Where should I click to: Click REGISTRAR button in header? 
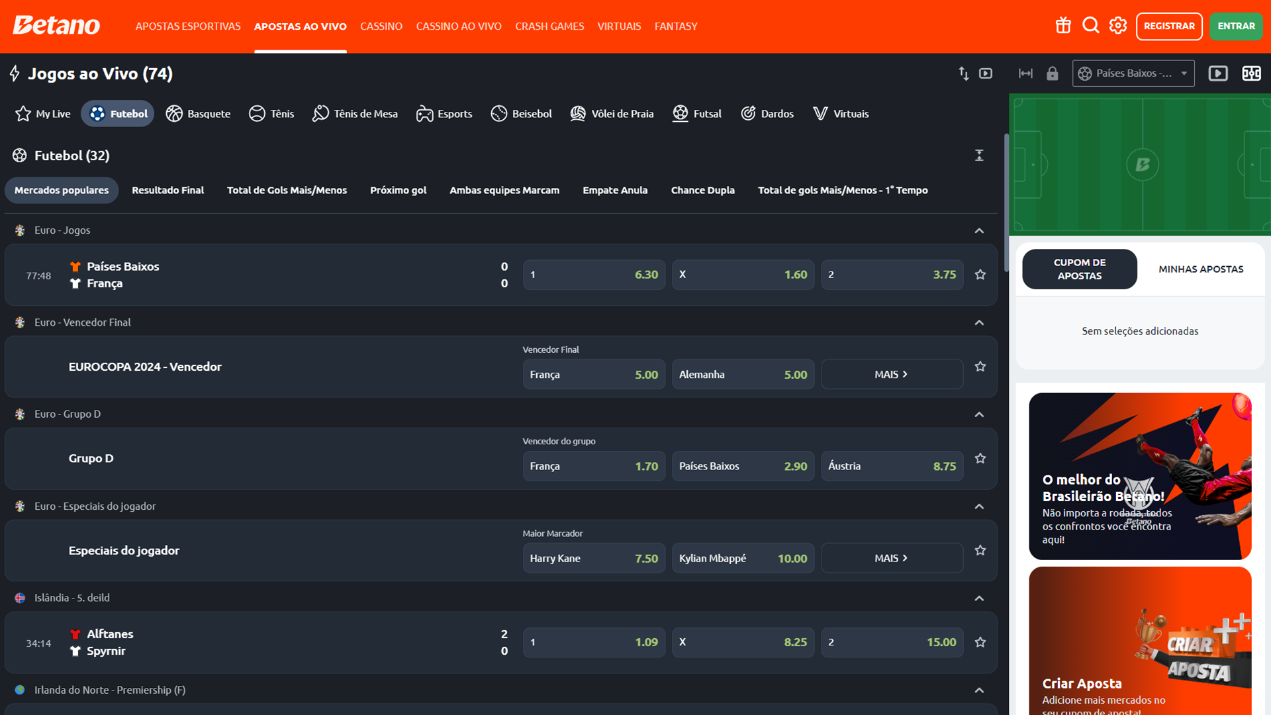click(x=1170, y=25)
